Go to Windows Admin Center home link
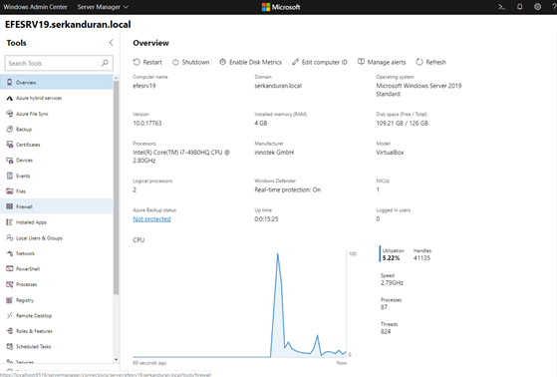The height and width of the screenshot is (377, 557). click(35, 7)
